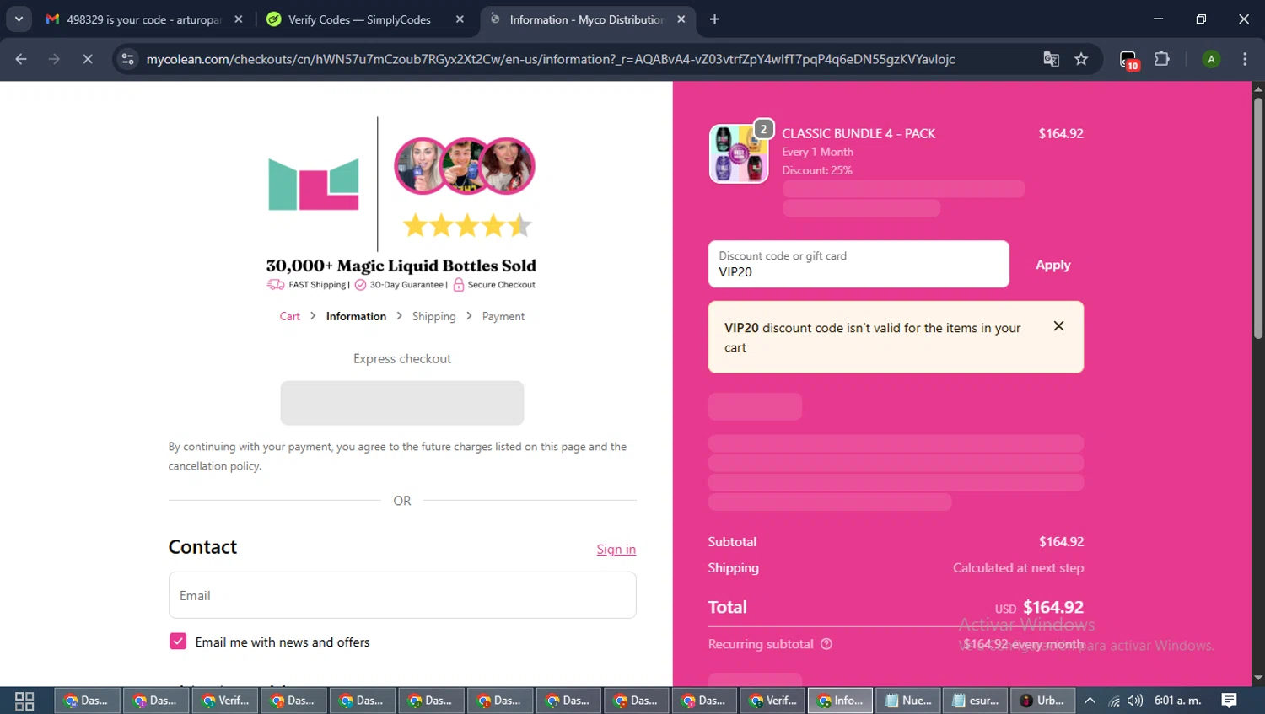The image size is (1265, 714).
Task: Click the page vertical scrollbar thumb
Action: (1257, 219)
